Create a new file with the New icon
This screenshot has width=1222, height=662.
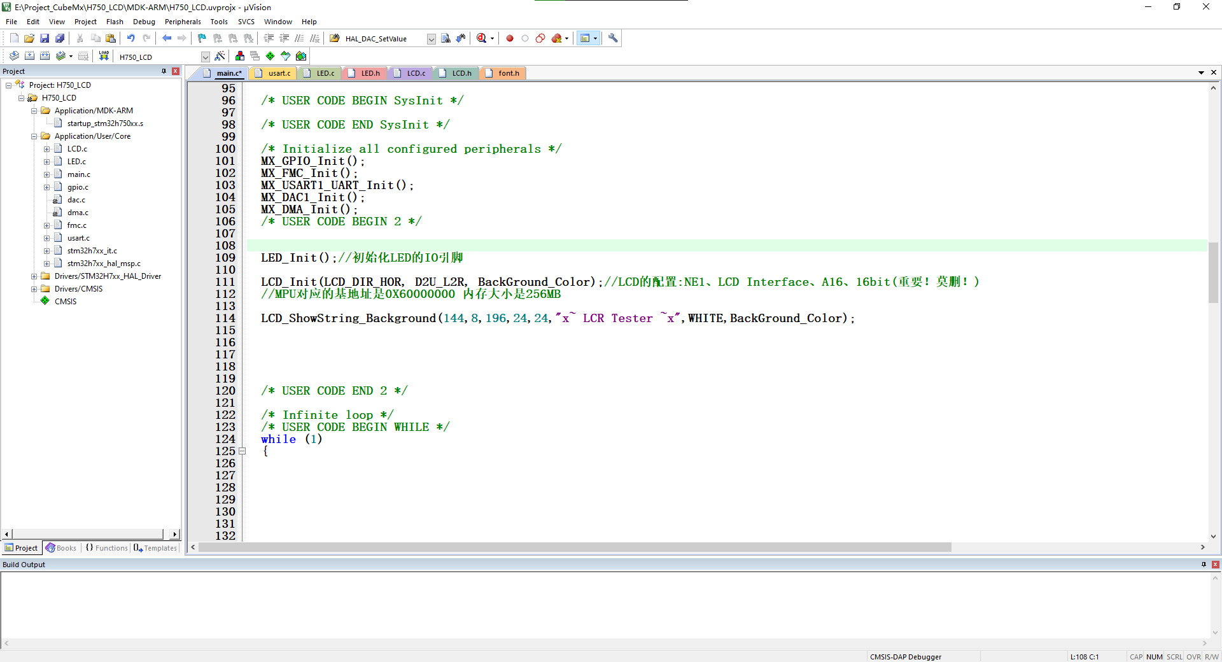pos(14,38)
